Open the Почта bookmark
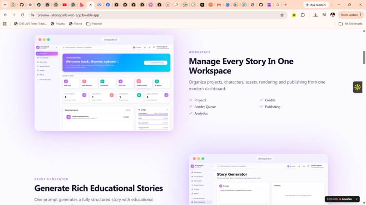The height and width of the screenshot is (205, 366). click(75, 24)
